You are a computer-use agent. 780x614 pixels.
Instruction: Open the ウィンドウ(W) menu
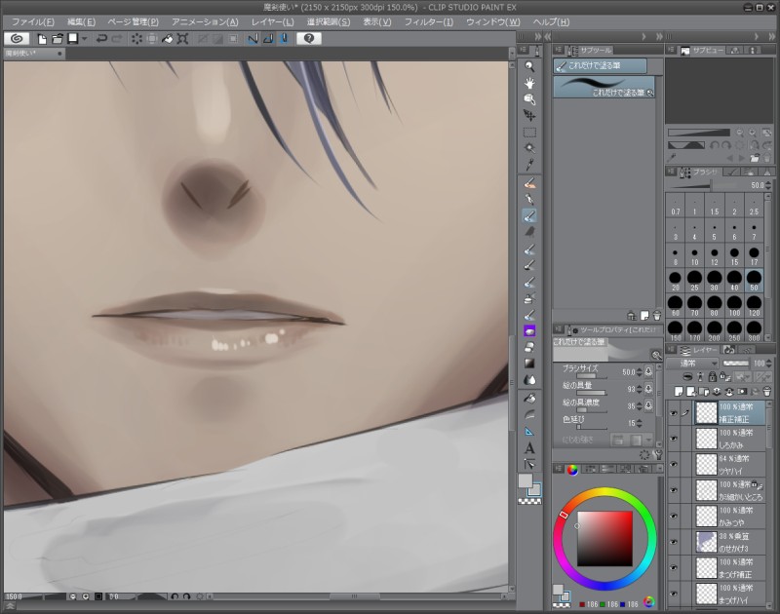click(492, 21)
